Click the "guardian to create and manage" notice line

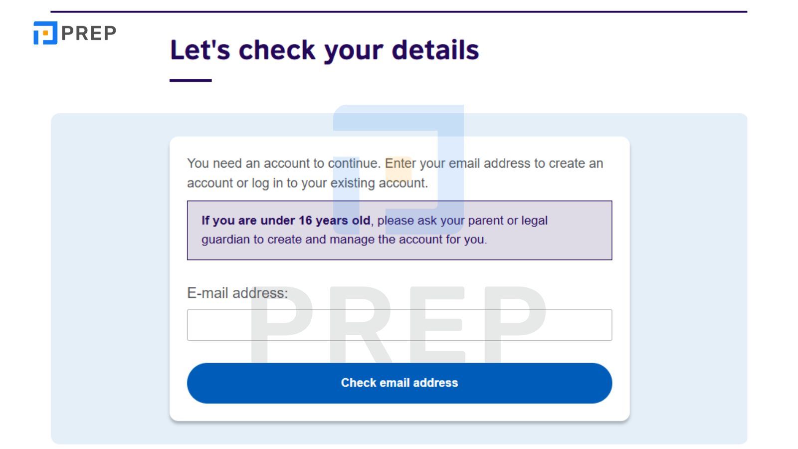point(344,239)
